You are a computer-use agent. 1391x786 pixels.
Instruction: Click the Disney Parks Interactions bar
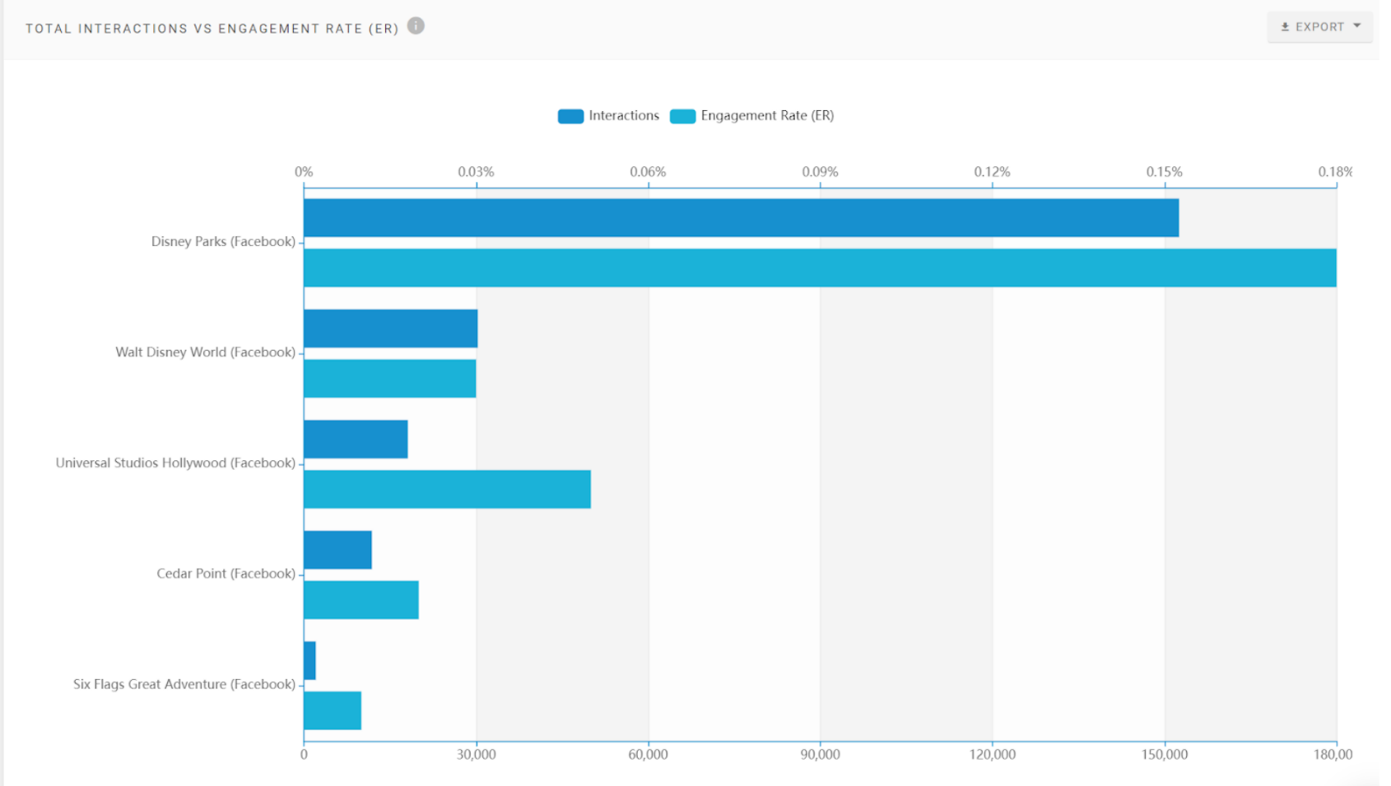(x=741, y=218)
